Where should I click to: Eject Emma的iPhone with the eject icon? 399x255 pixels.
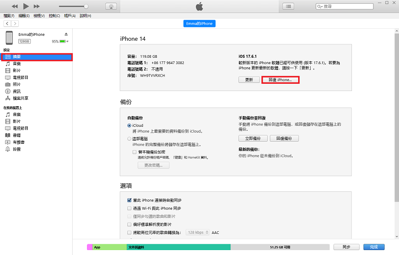[x=66, y=34]
